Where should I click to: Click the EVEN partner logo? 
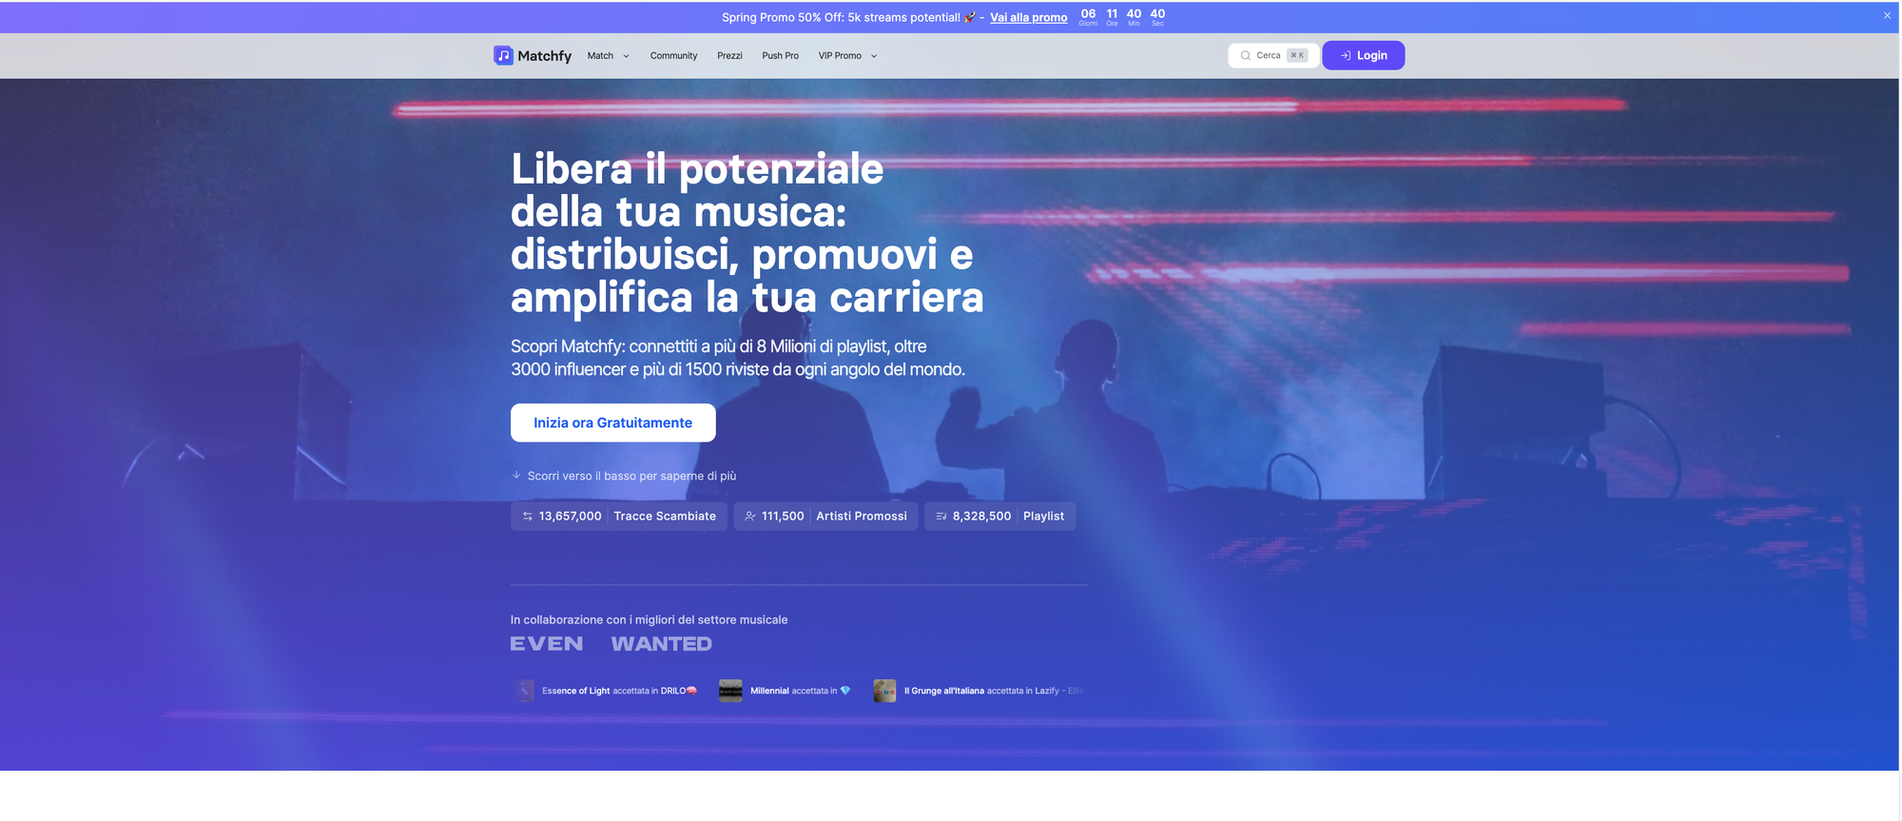pyautogui.click(x=547, y=644)
